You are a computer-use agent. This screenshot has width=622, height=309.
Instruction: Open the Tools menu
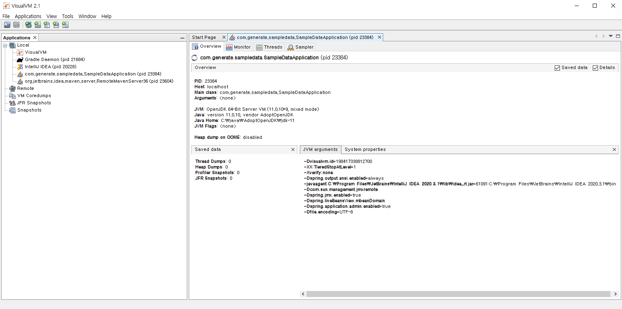(68, 16)
